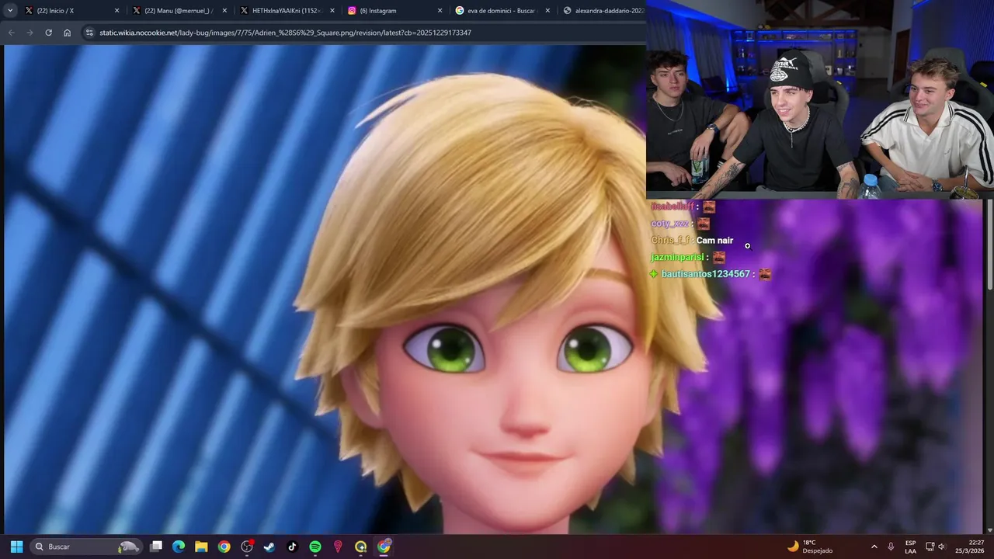The height and width of the screenshot is (559, 994).
Task: Reload the current page
Action: coord(48,33)
